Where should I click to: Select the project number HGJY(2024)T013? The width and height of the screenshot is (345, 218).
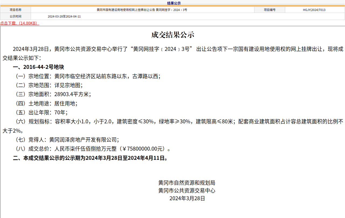point(314,10)
